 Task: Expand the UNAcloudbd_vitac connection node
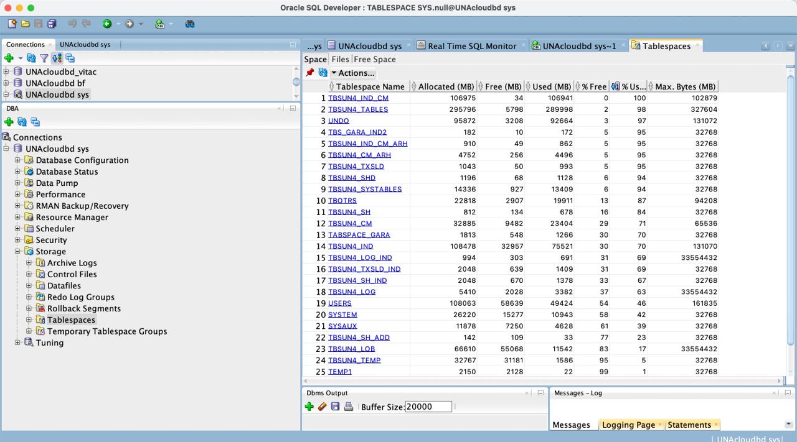coord(6,72)
